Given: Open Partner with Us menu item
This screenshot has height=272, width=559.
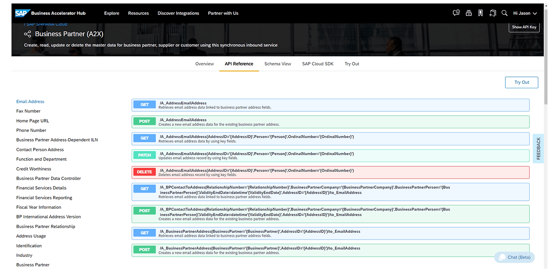Looking at the screenshot, I should [223, 13].
